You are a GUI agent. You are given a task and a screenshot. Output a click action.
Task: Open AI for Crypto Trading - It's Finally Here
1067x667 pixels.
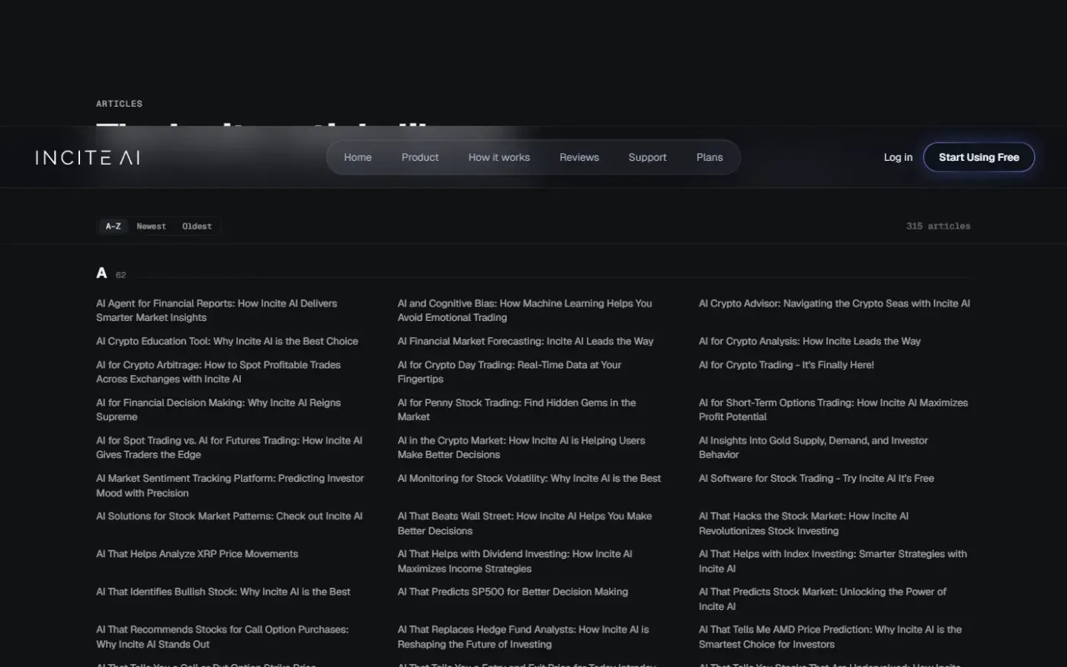pyautogui.click(x=786, y=365)
